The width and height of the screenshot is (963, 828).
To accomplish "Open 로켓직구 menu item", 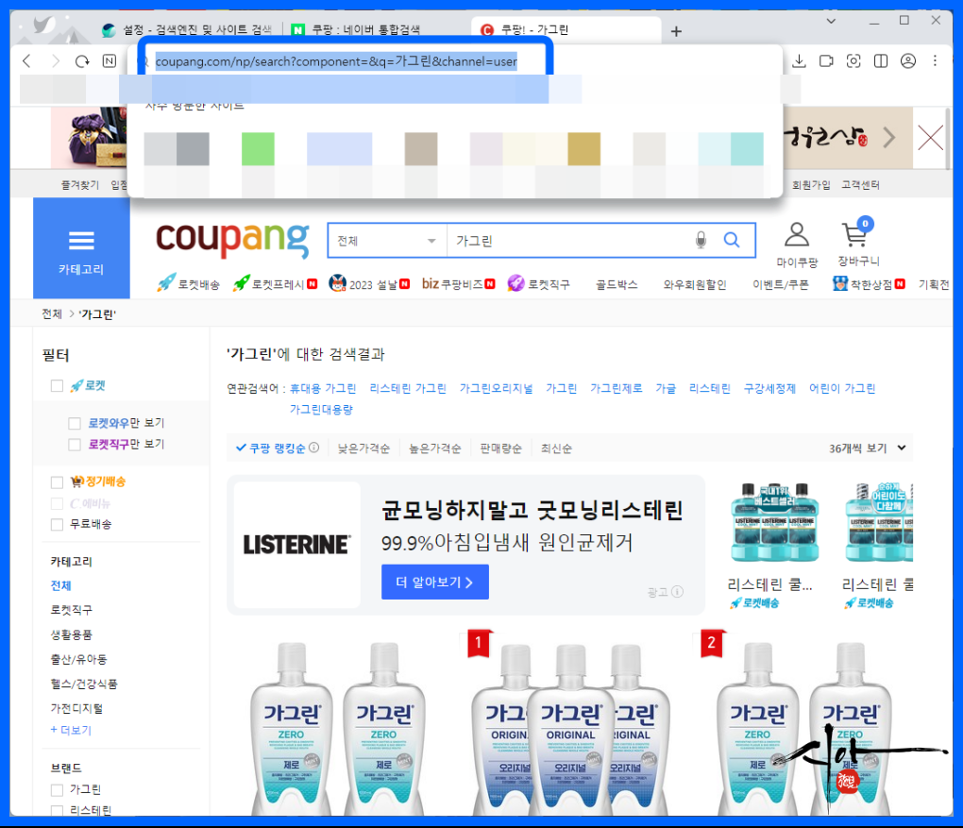I will click(x=538, y=284).
